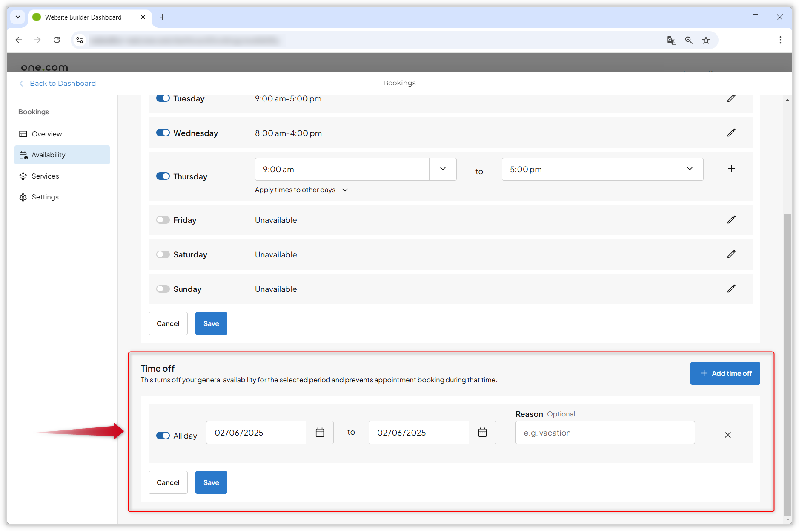The height and width of the screenshot is (531, 799).
Task: Click the Reason input field
Action: point(605,433)
